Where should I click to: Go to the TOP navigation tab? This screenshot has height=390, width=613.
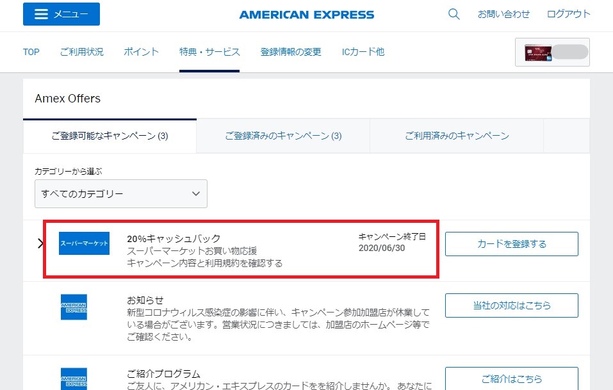(x=31, y=52)
